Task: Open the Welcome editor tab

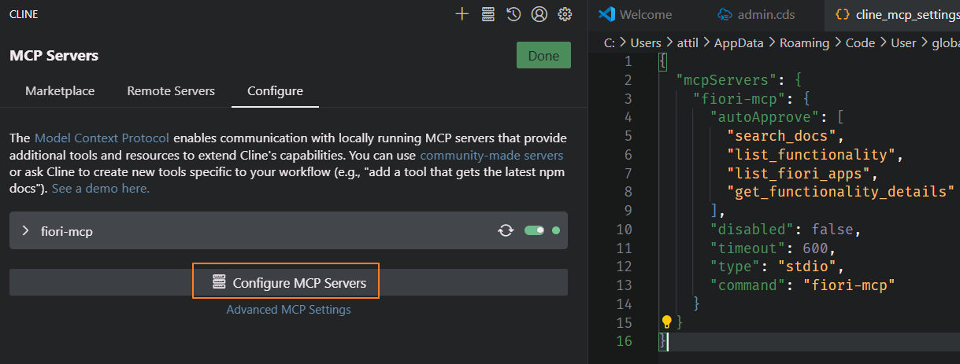Action: pos(635,14)
